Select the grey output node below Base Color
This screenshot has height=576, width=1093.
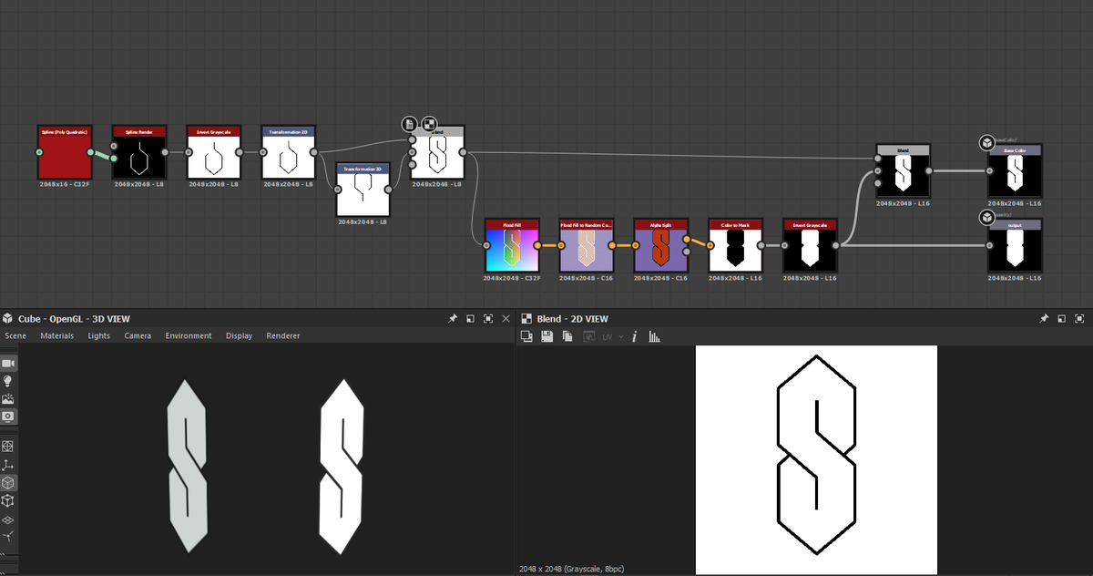tap(1015, 245)
